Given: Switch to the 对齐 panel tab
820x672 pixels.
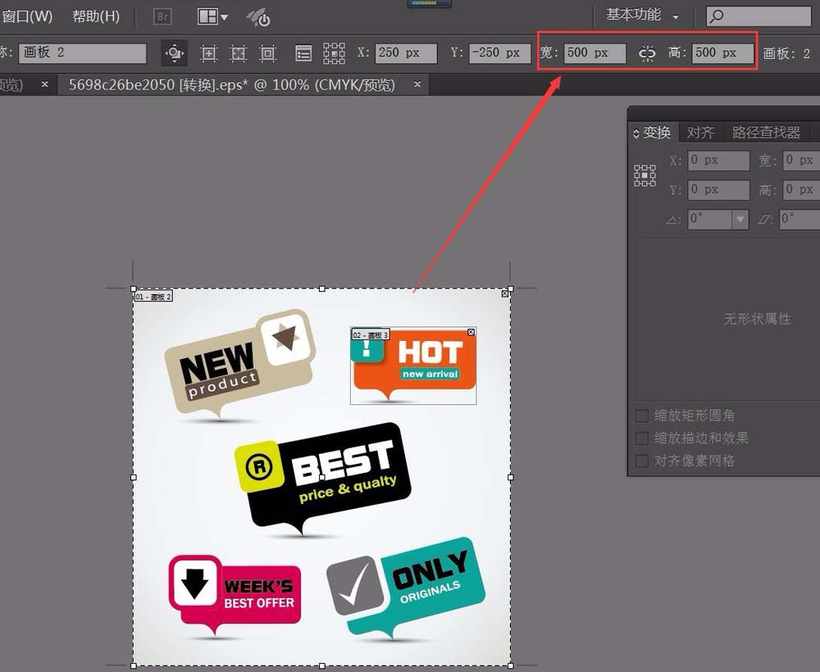Looking at the screenshot, I should pyautogui.click(x=700, y=132).
